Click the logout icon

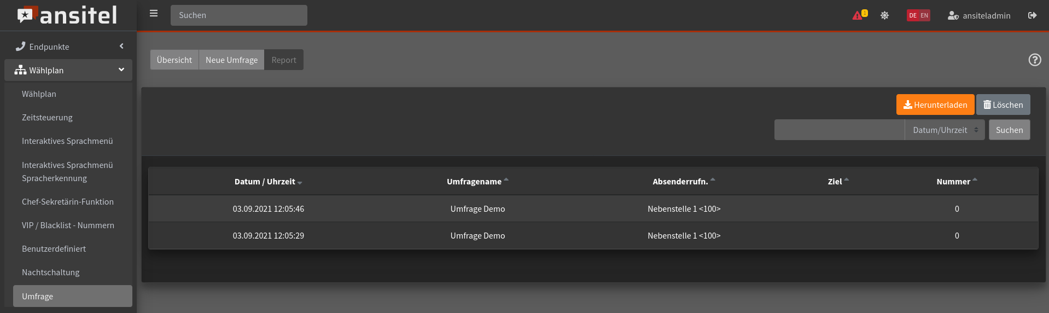click(1032, 15)
